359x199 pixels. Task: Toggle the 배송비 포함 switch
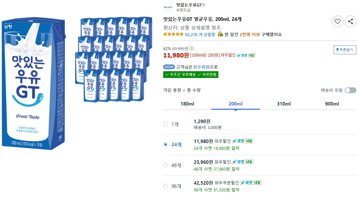tap(350, 90)
